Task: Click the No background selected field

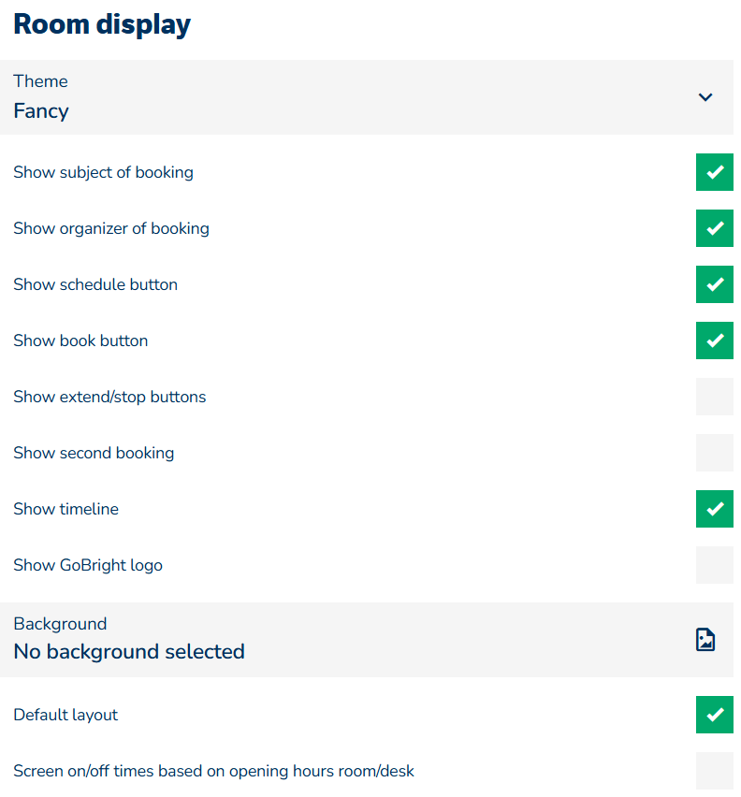Action: [x=129, y=652]
